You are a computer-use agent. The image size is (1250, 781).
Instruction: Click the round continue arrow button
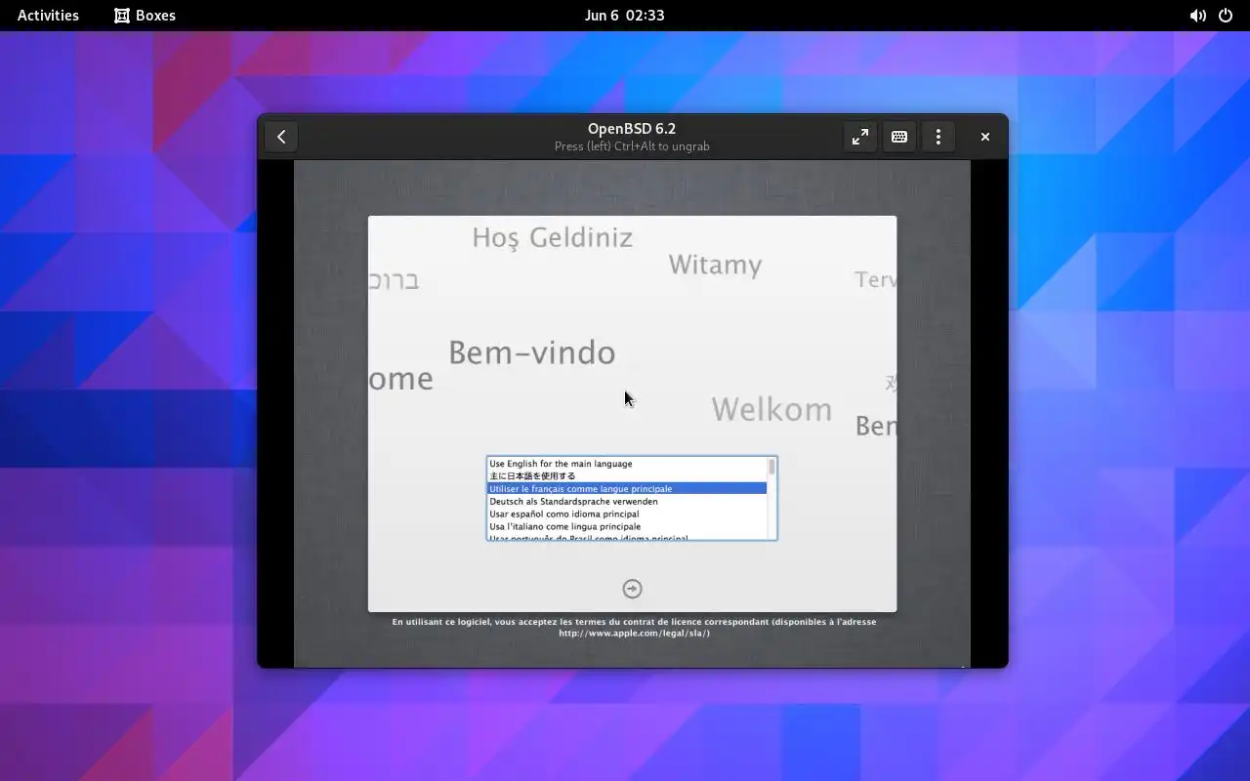(632, 589)
